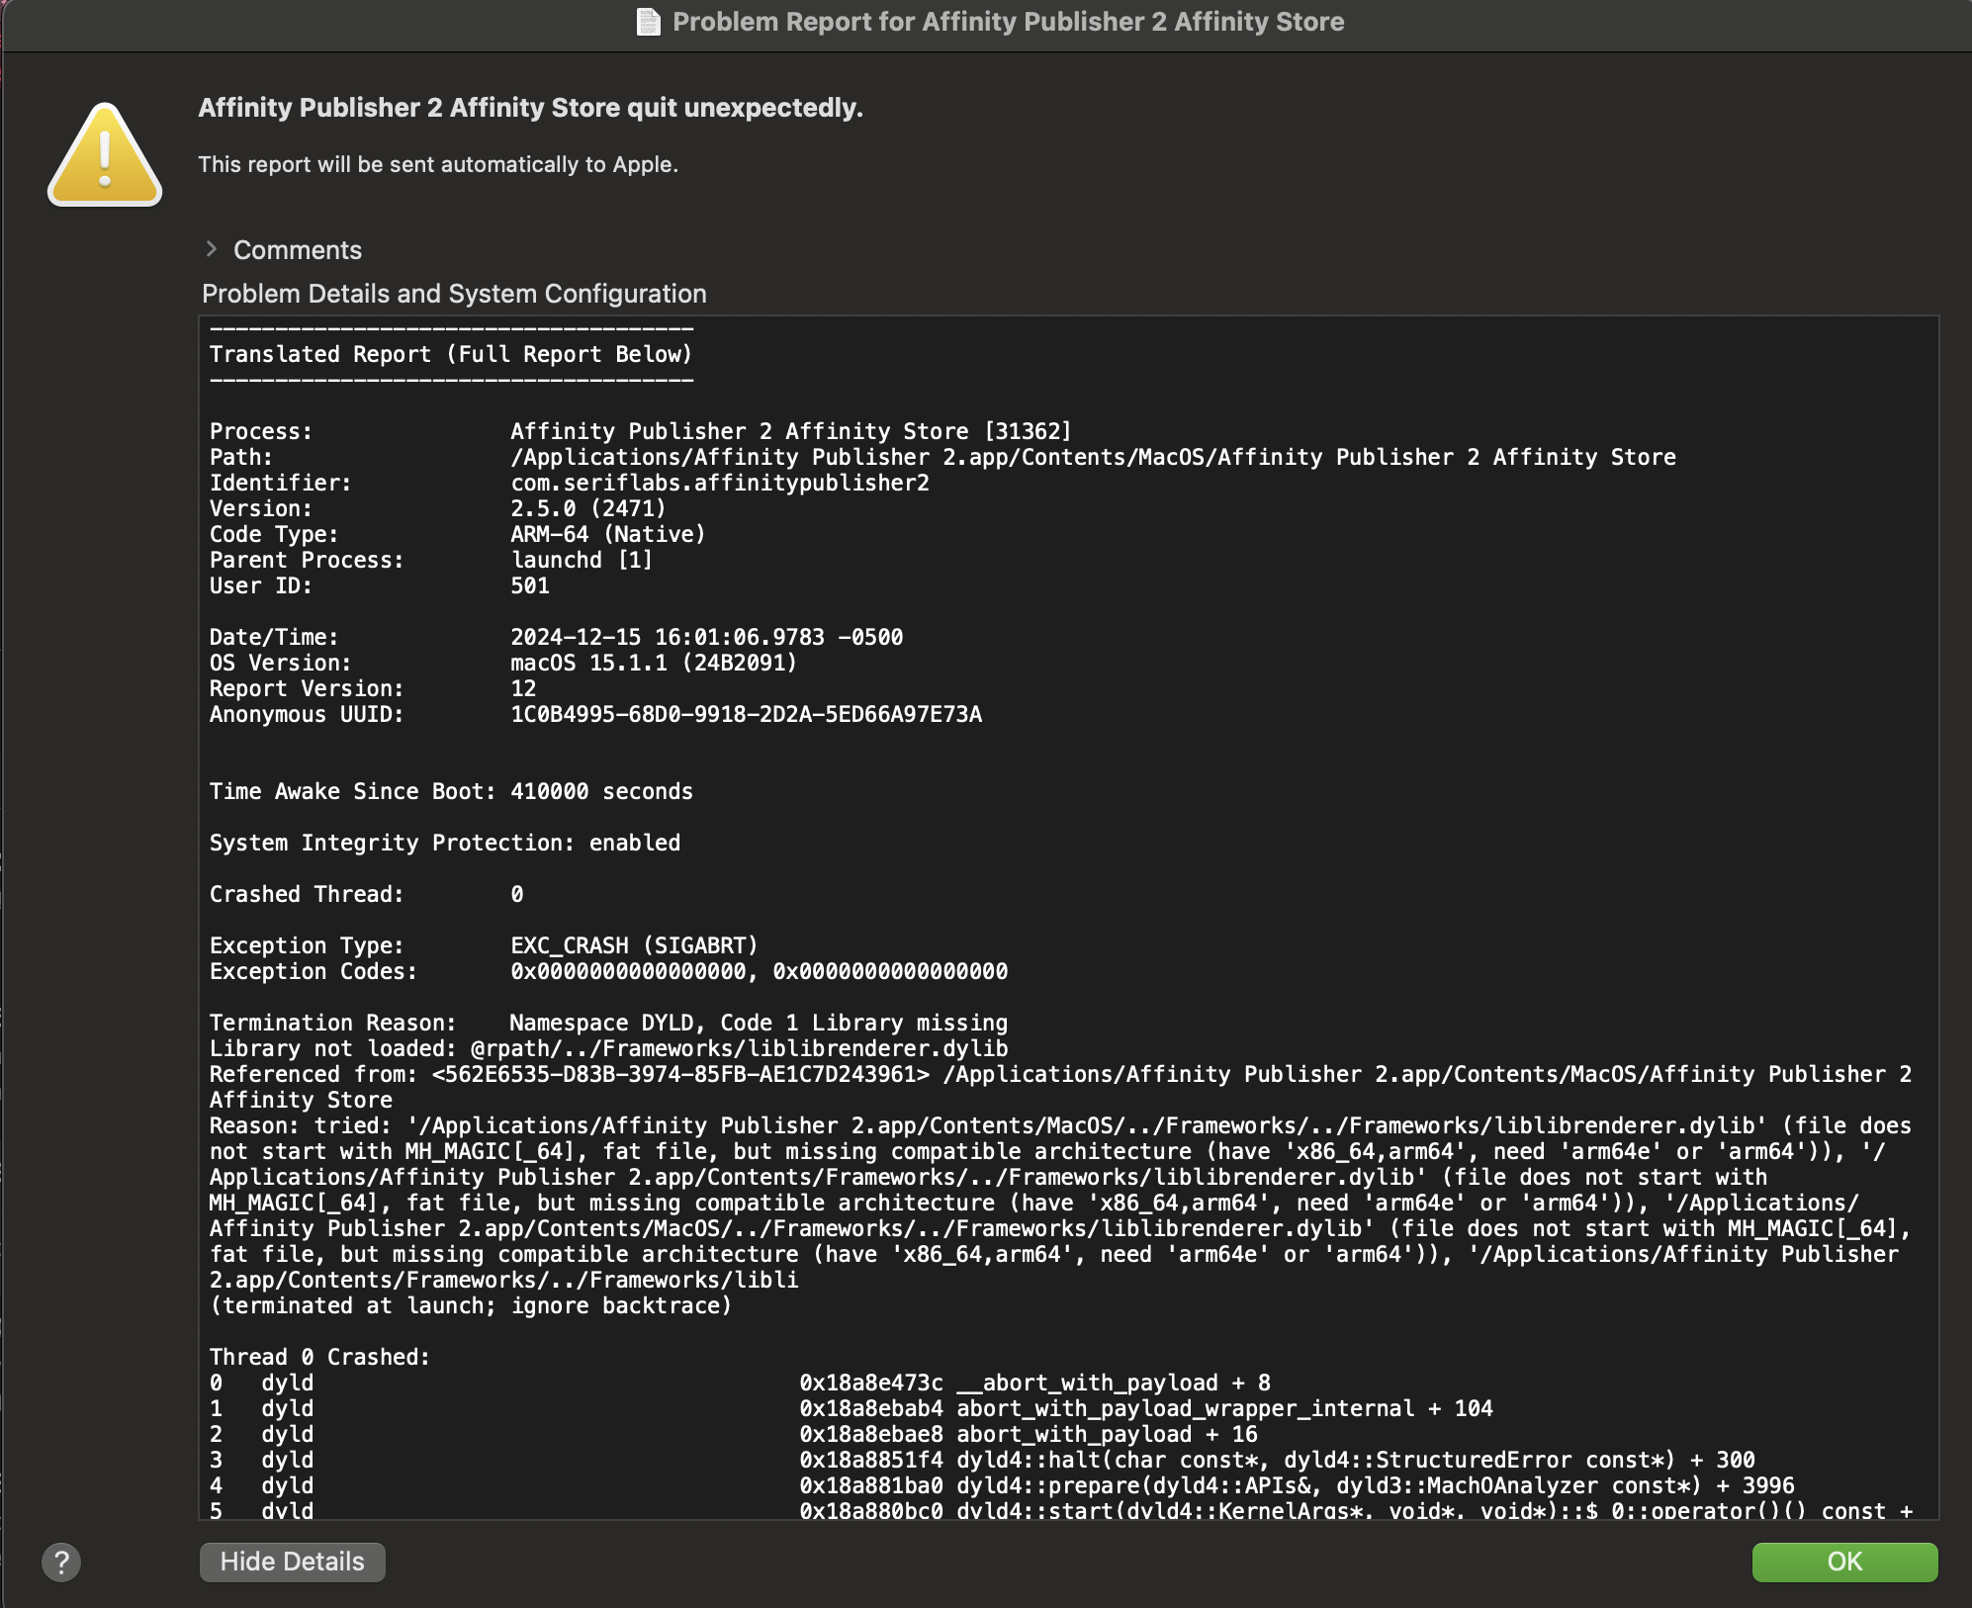Viewport: 1972px width, 1608px height.
Task: Click 'Affinity Publisher 2 Affinity Store quit unexpectedly.' heading
Action: pos(531,108)
